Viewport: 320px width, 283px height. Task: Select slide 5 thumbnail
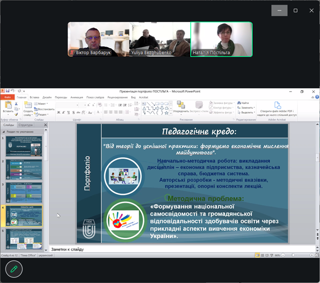pos(24,239)
